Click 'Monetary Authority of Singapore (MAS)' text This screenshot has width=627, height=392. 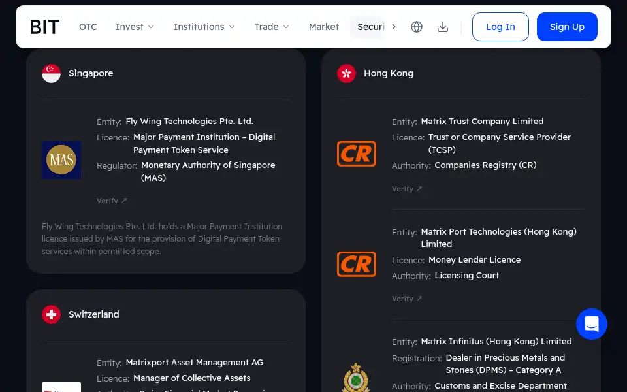pos(208,171)
